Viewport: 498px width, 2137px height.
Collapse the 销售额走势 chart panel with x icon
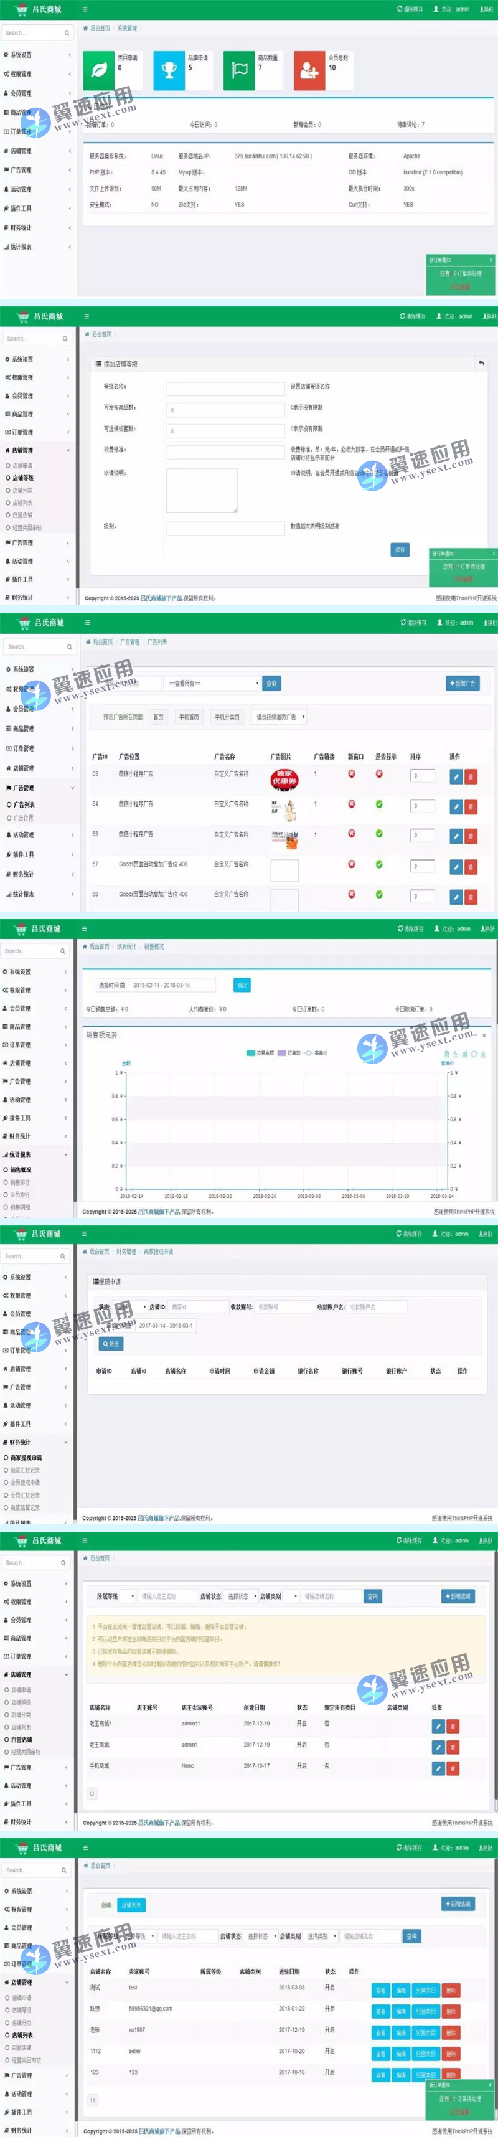click(x=484, y=1035)
